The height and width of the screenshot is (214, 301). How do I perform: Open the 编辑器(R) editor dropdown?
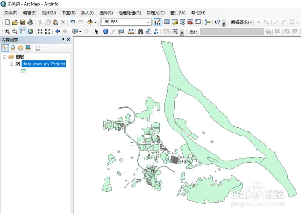coord(241,22)
